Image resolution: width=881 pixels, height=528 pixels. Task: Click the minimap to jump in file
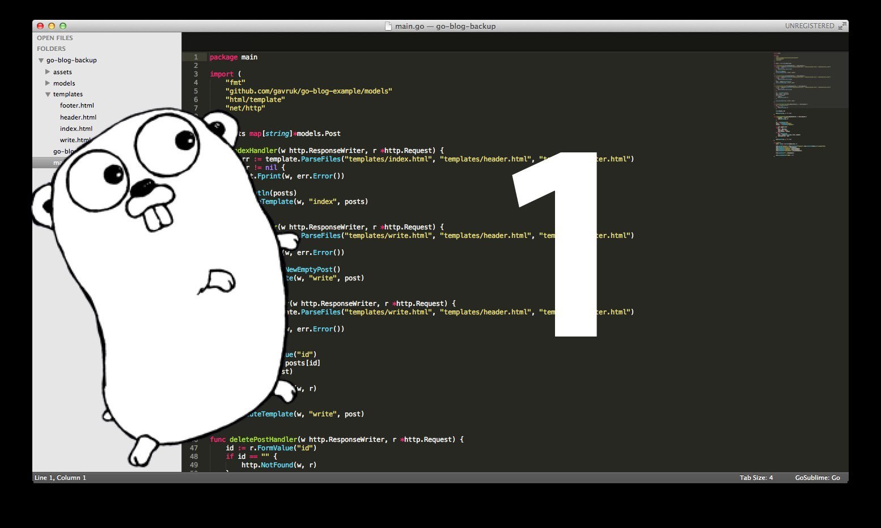811,105
